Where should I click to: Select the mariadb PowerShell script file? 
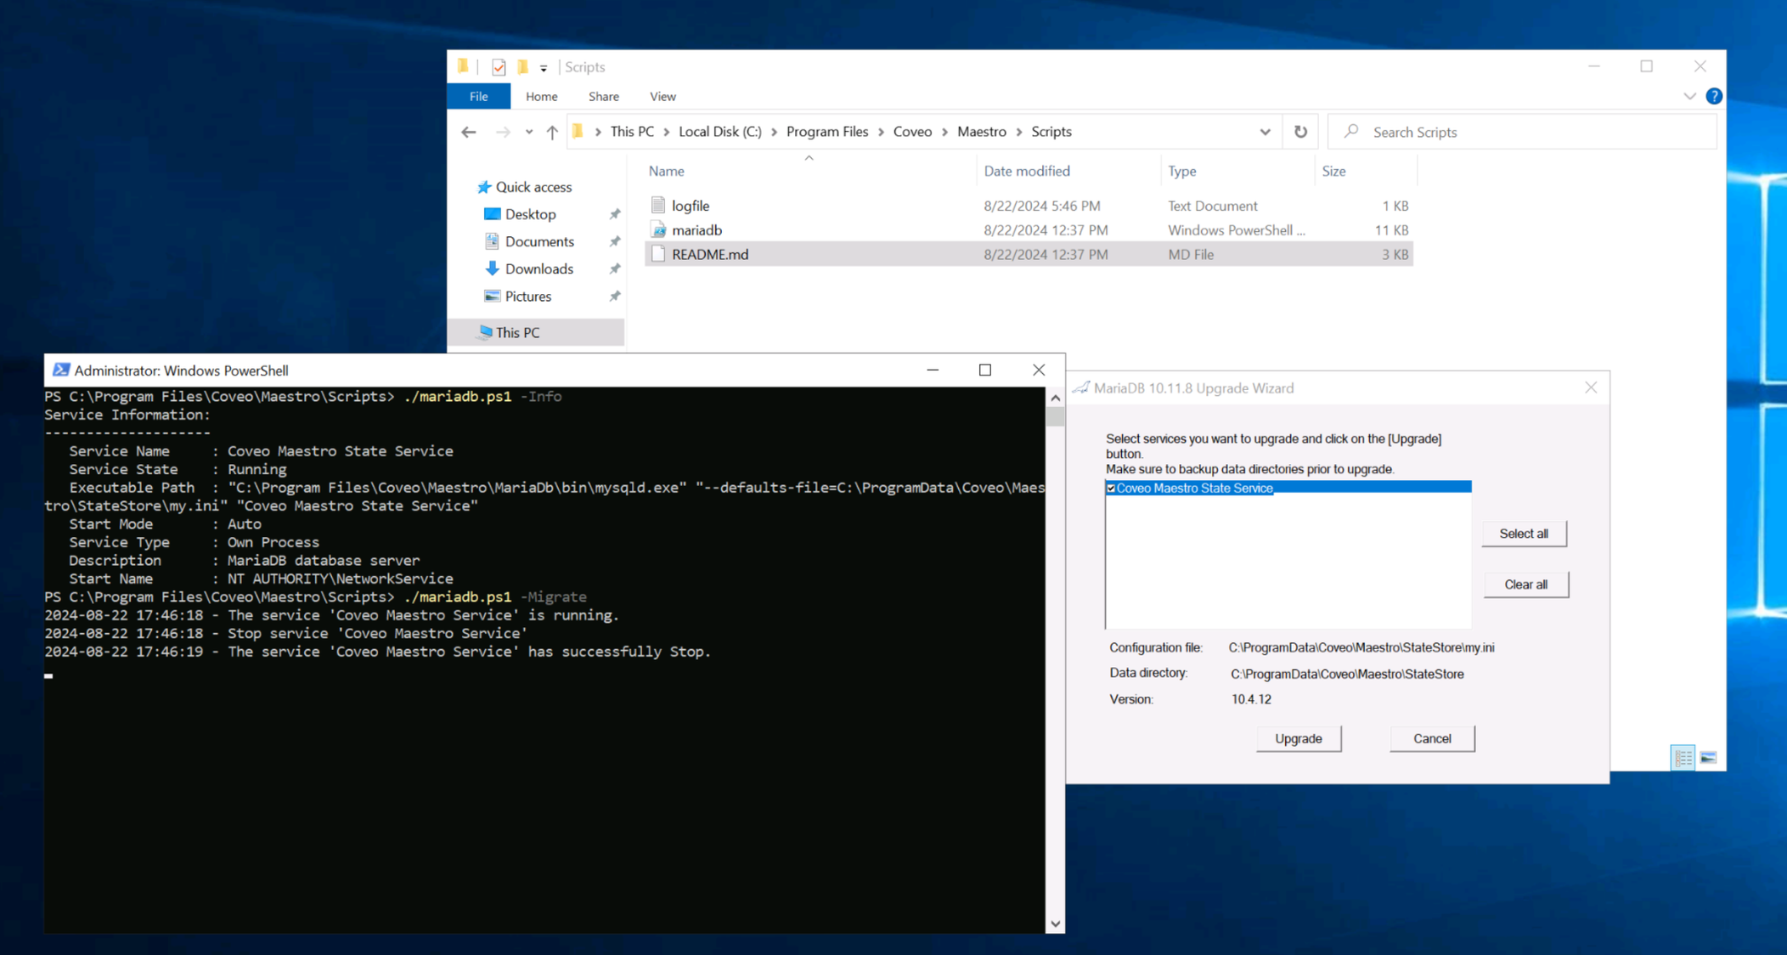point(1029,230)
